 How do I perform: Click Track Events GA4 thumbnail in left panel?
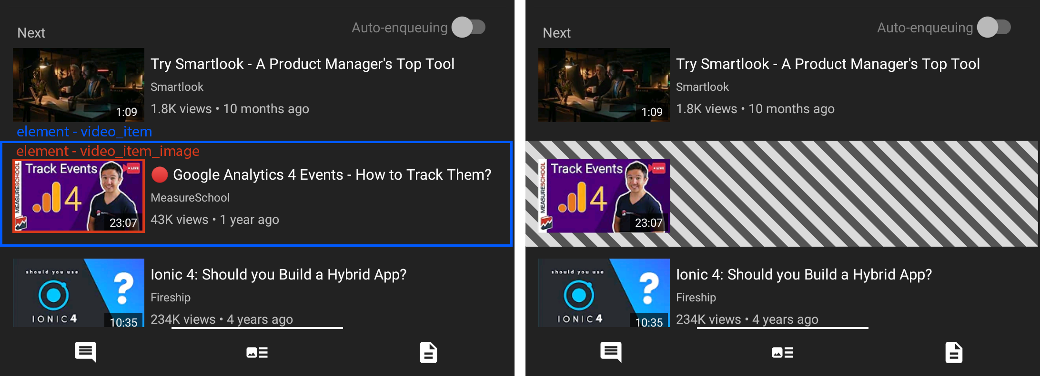pos(79,196)
